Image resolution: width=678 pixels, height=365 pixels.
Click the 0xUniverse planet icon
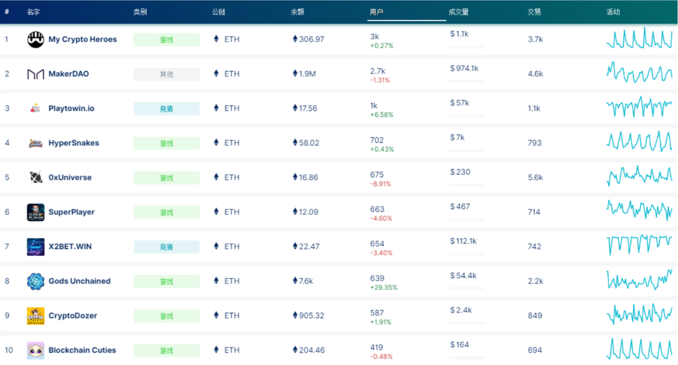36,177
